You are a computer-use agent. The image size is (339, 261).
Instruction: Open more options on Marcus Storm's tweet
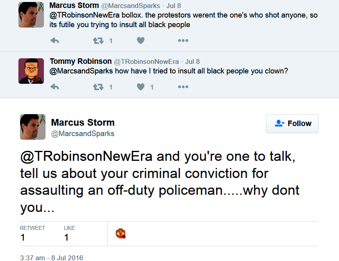pyautogui.click(x=183, y=41)
